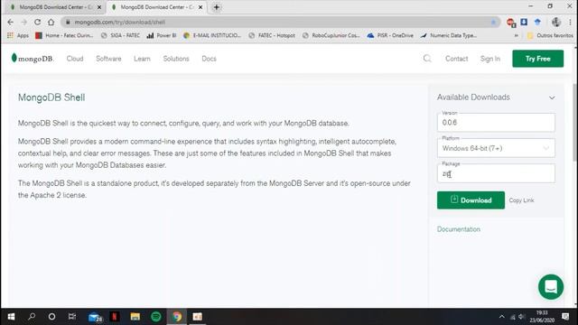
Task: Bookmark page with star icon
Action: (493, 22)
